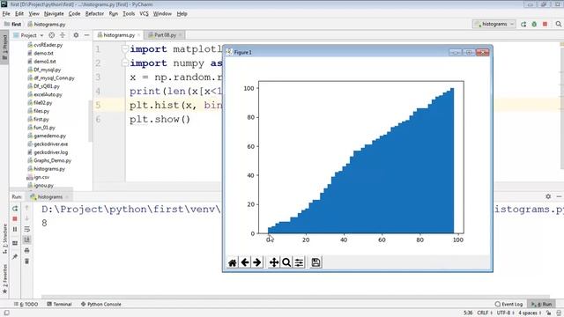Click Home icon in Figure 1 toolbar
The width and height of the screenshot is (564, 317).
233,262
